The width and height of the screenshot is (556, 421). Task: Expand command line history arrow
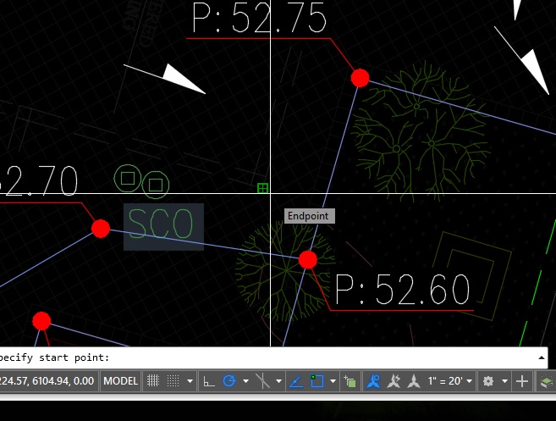541,357
